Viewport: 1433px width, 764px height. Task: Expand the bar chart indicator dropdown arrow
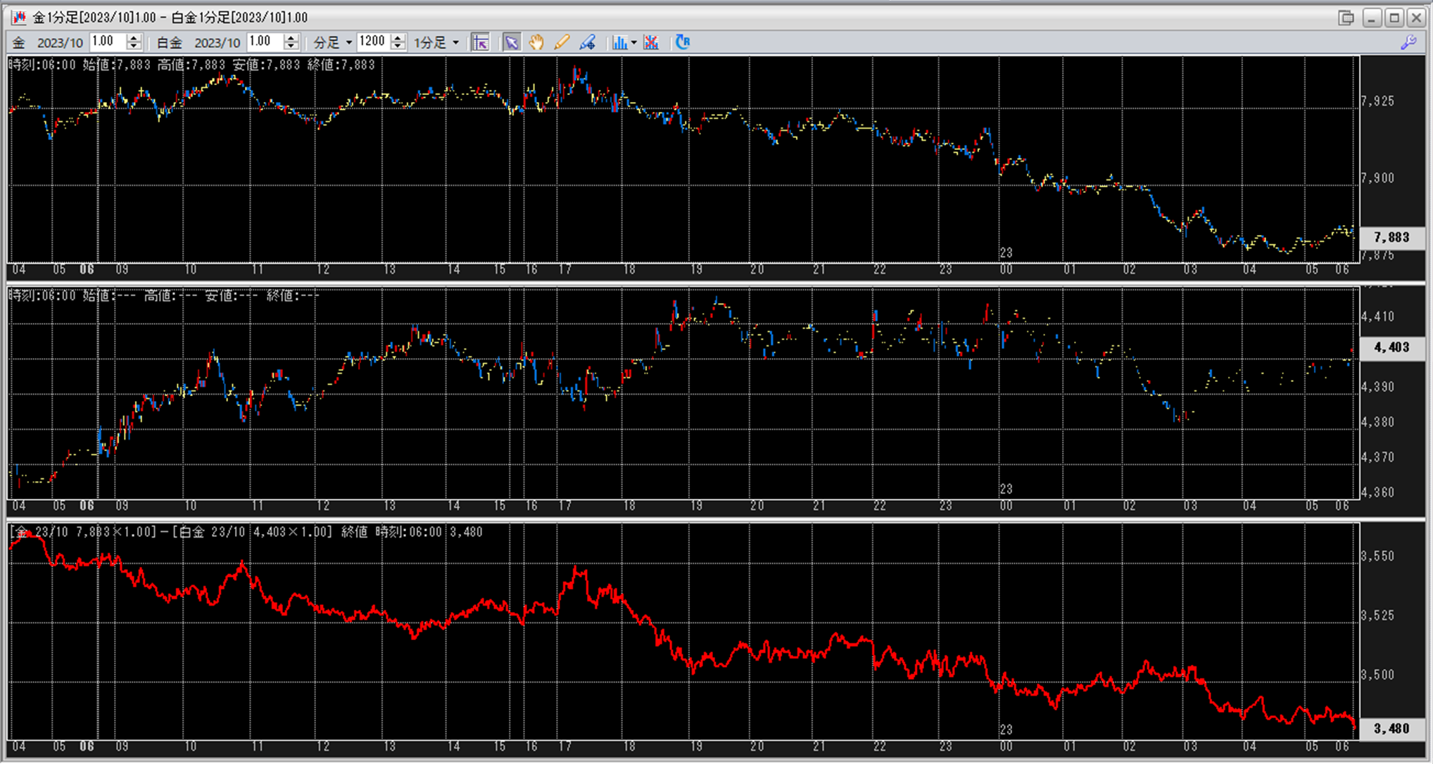point(633,43)
